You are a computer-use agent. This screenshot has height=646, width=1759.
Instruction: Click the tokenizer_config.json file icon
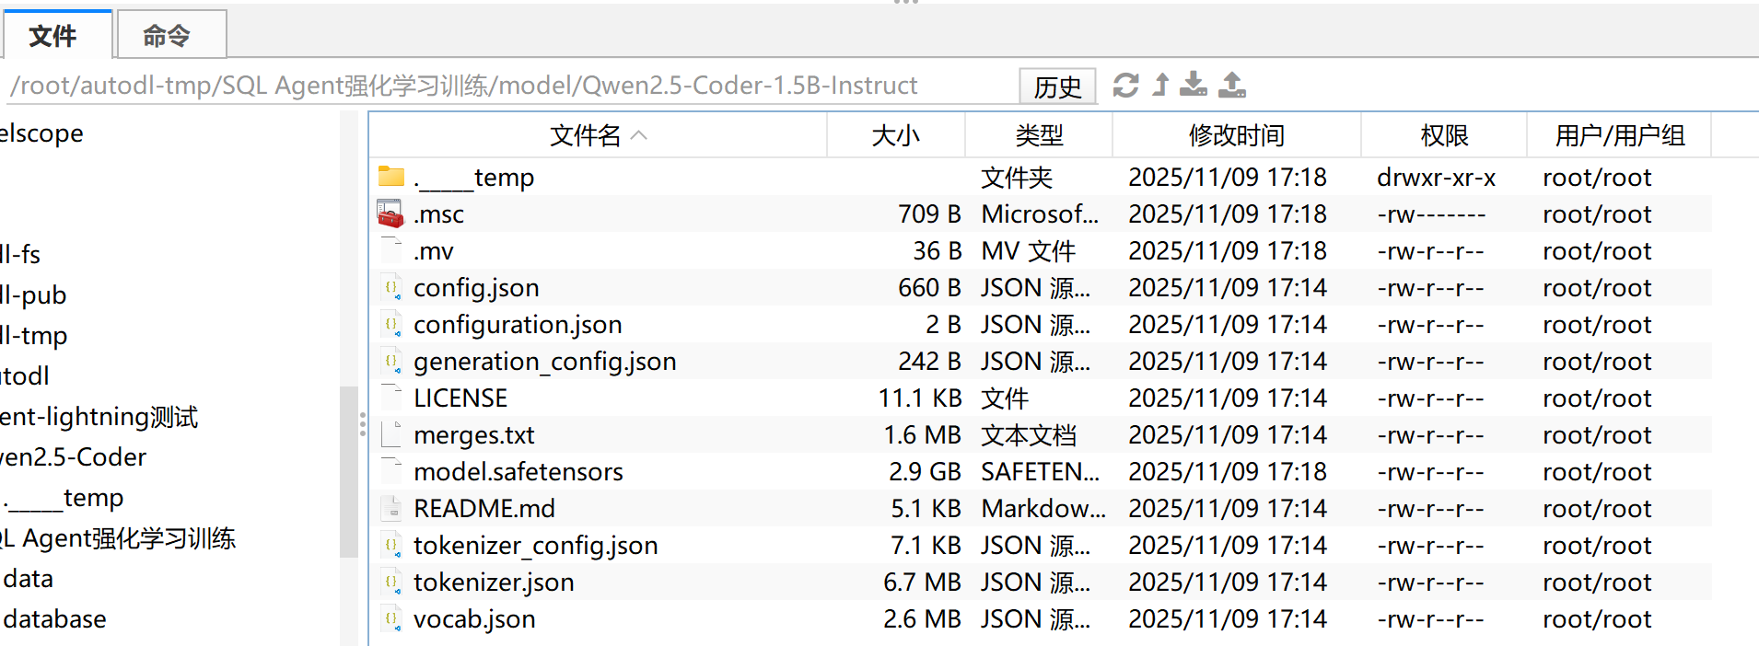[392, 545]
